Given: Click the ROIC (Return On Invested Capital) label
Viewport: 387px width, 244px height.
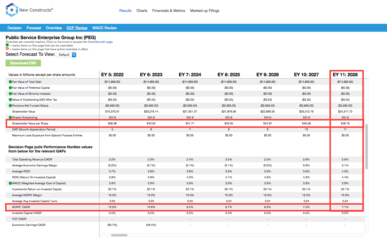Looking at the screenshot, I should 34,177.
